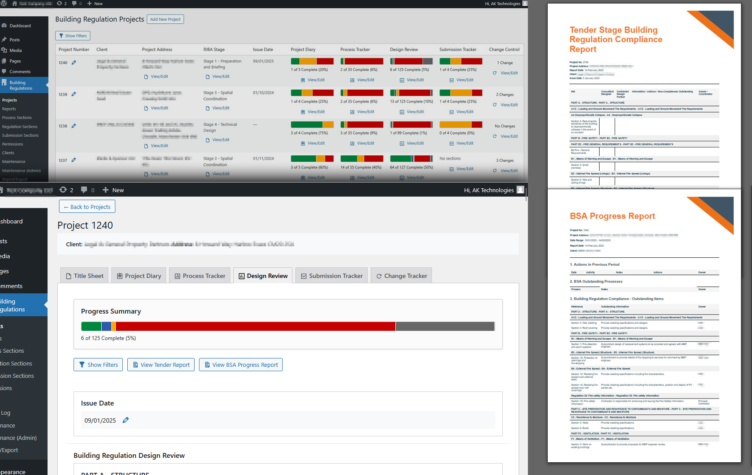Click the Posts pin icon in the sidebar

click(4, 40)
